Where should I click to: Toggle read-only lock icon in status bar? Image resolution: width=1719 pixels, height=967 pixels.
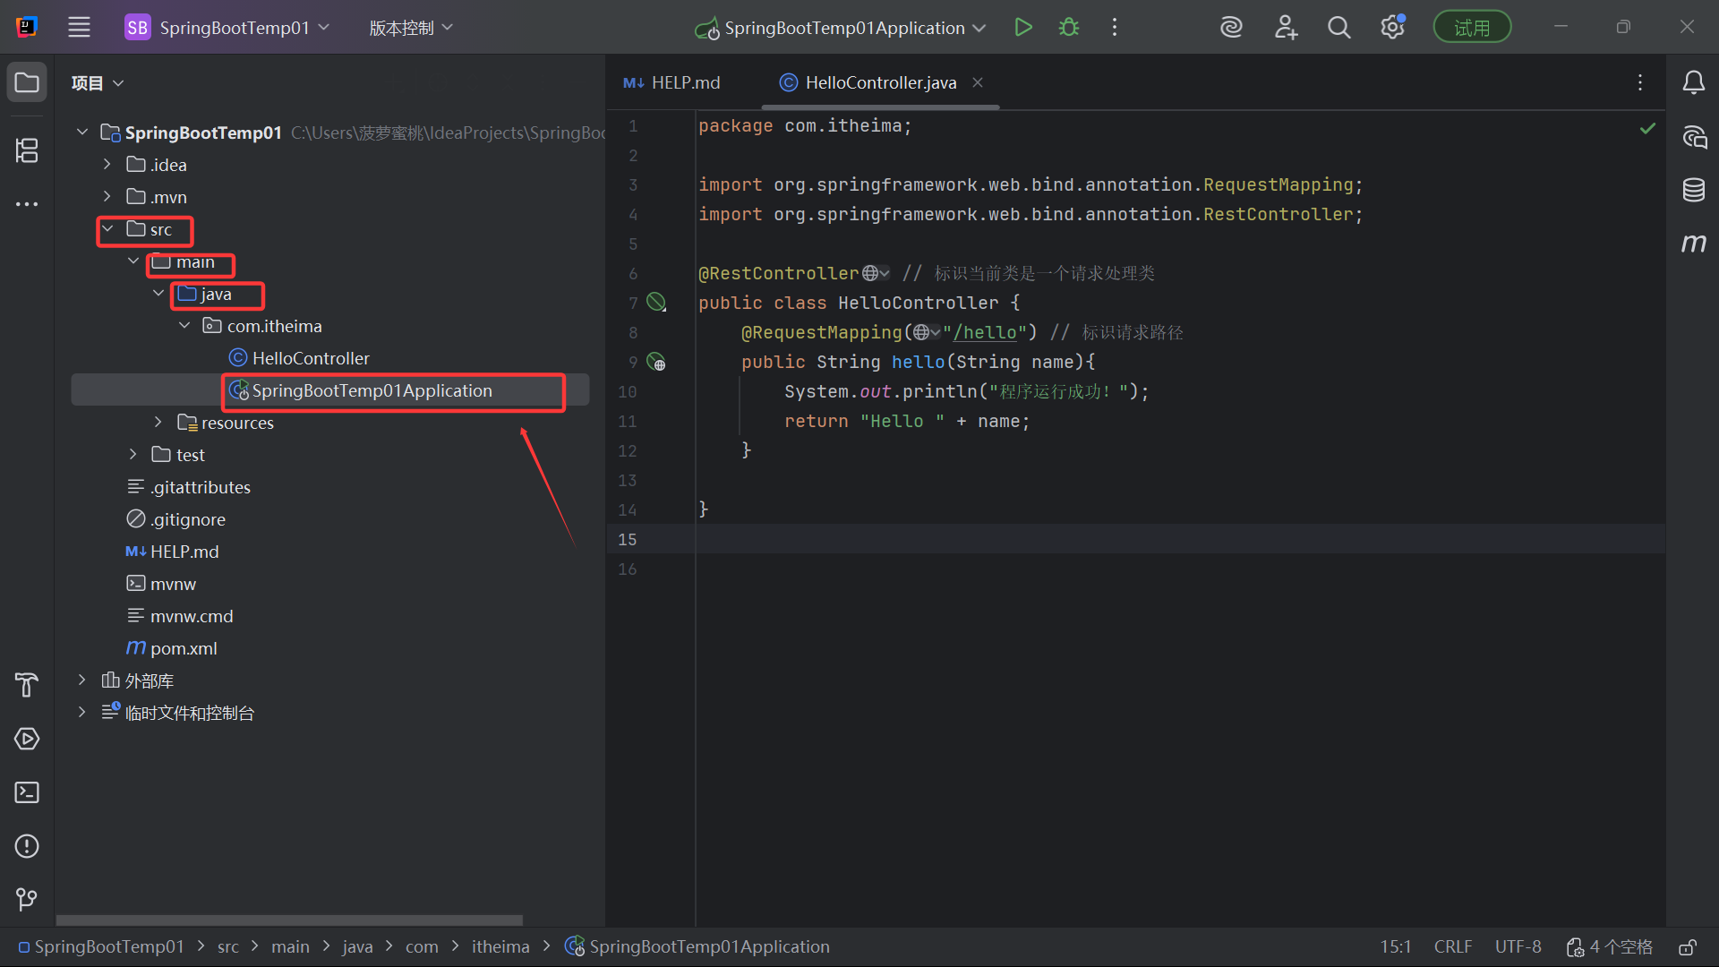point(1688,947)
